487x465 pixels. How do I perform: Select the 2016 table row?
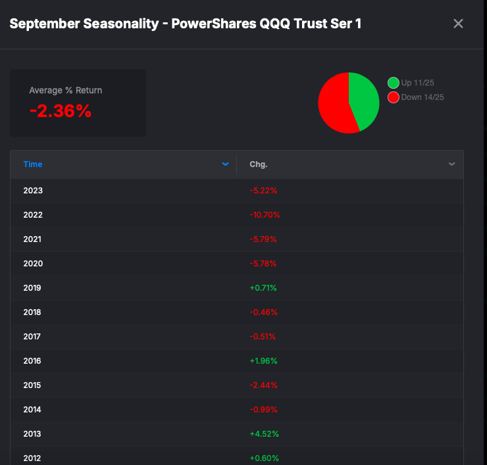(x=237, y=360)
